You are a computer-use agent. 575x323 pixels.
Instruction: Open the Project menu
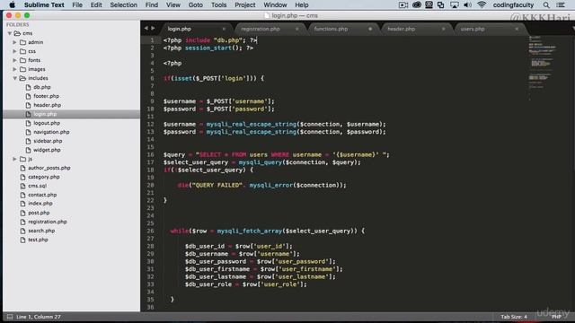coord(245,4)
